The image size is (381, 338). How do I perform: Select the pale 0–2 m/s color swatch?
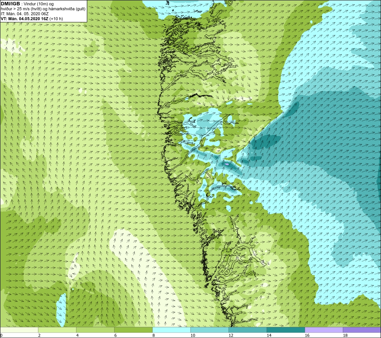point(19,330)
